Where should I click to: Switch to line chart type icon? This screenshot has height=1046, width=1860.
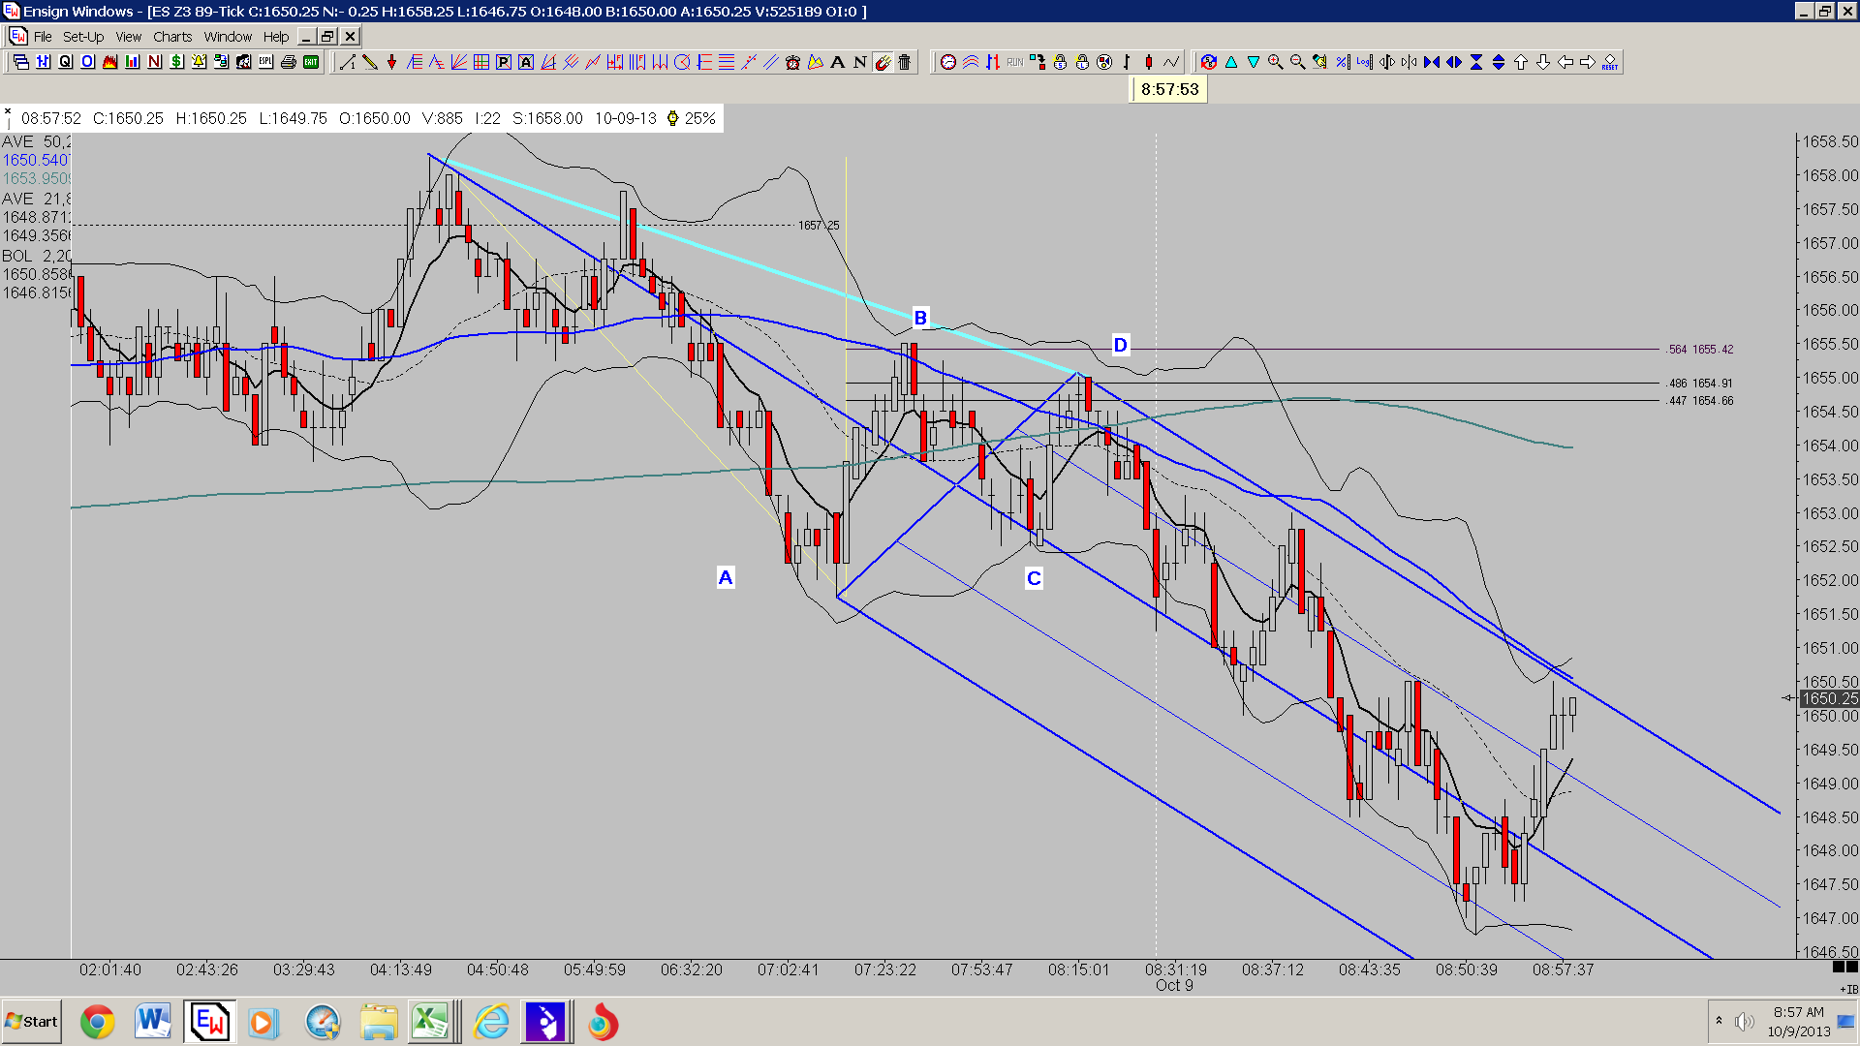coord(1171,62)
